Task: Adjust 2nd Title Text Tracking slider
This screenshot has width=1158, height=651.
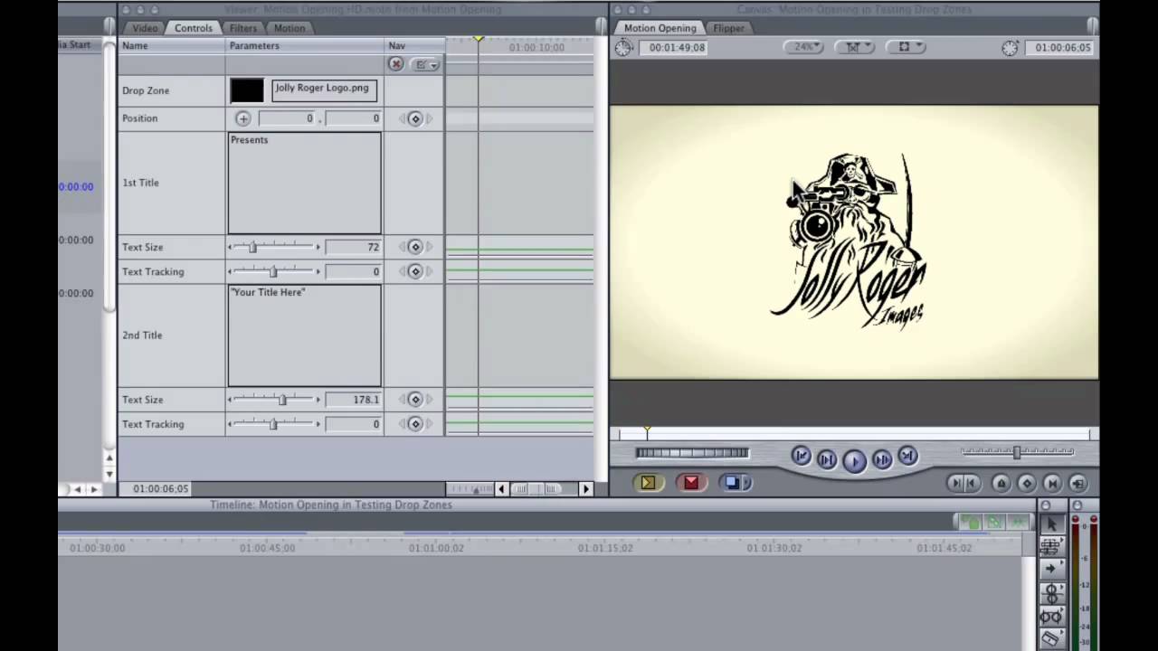Action: pyautogui.click(x=273, y=424)
